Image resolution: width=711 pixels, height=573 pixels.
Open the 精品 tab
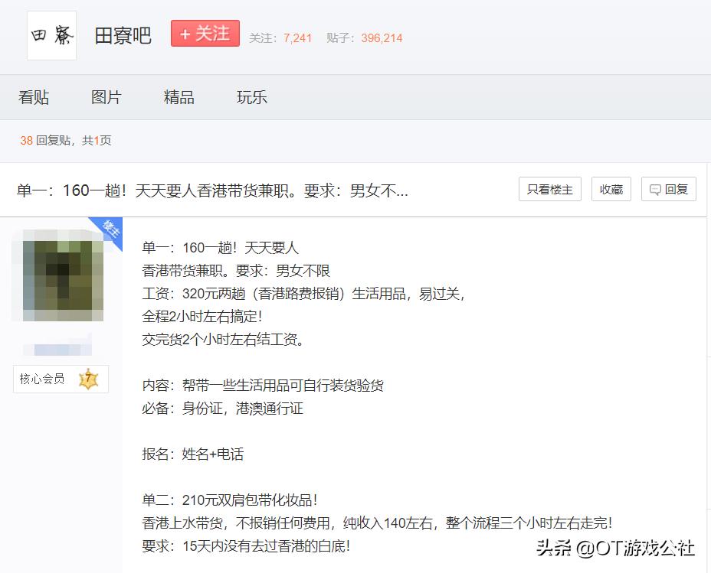tap(179, 96)
